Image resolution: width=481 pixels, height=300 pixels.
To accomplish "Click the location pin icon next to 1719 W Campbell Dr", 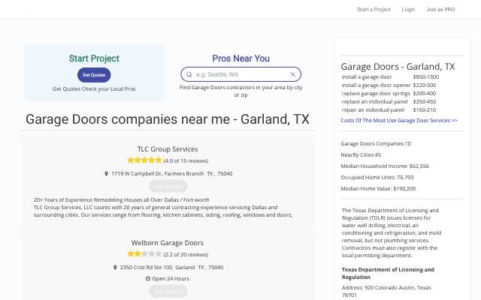I will coord(106,173).
